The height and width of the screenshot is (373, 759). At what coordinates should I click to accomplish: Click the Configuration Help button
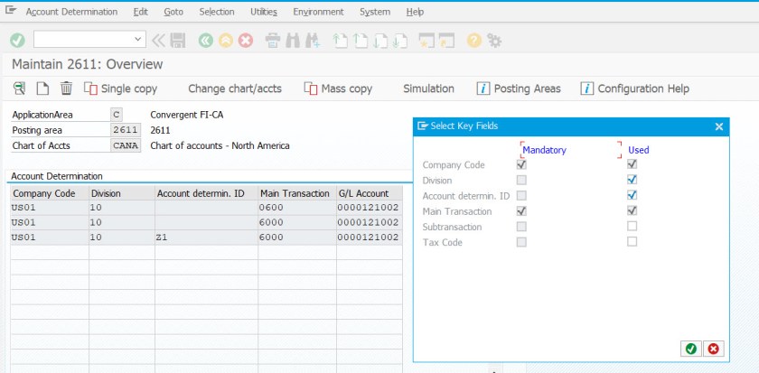634,89
